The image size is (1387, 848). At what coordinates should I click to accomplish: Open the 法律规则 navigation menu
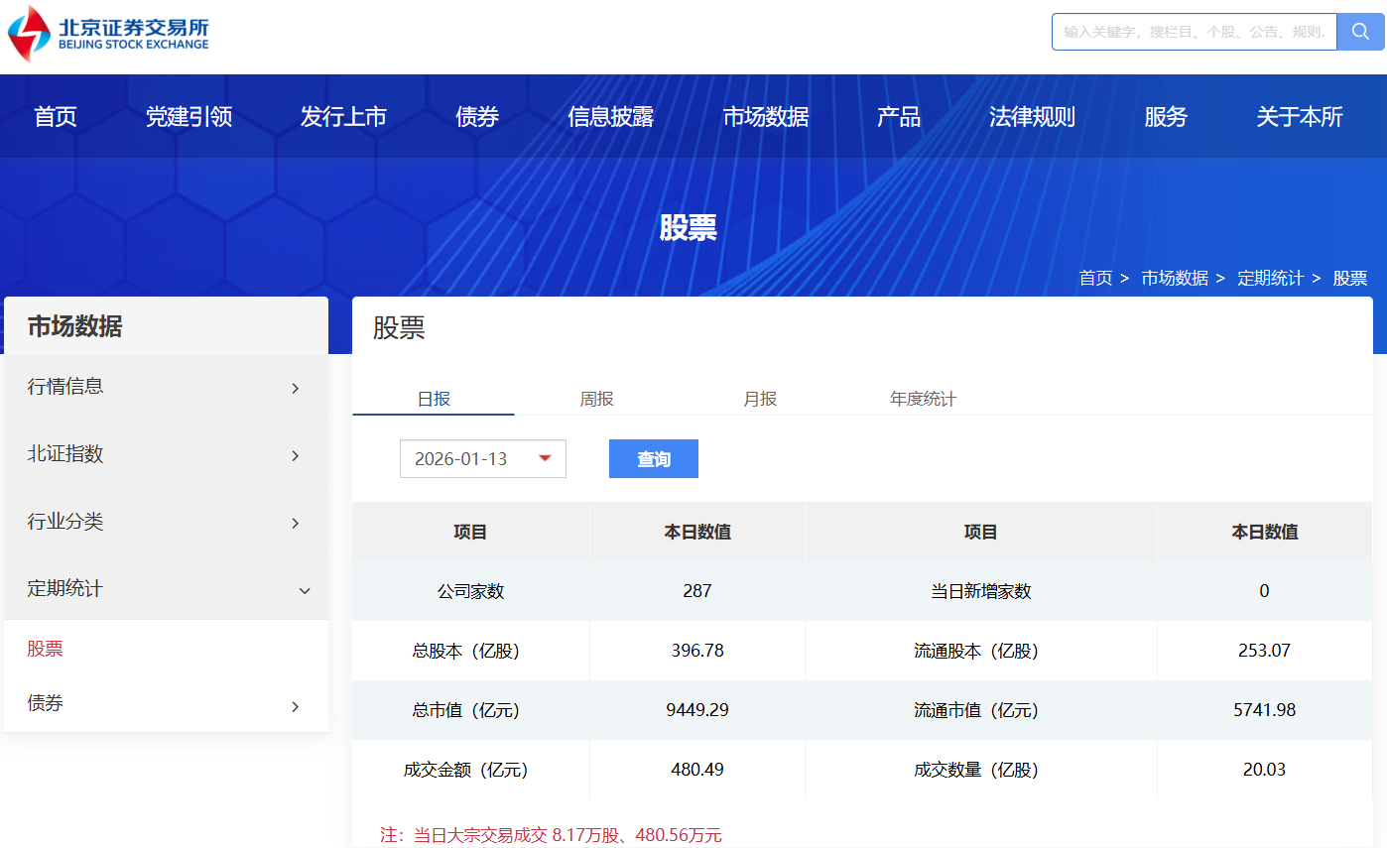pos(1032,117)
